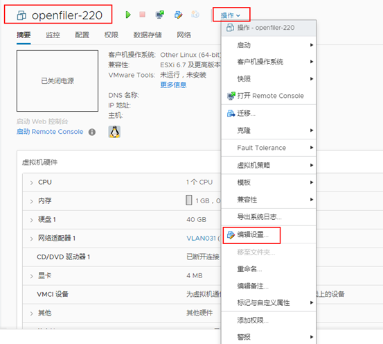Expand the 网络适配器 1 row
Viewport: 383px width, 344px height.
click(x=31, y=239)
